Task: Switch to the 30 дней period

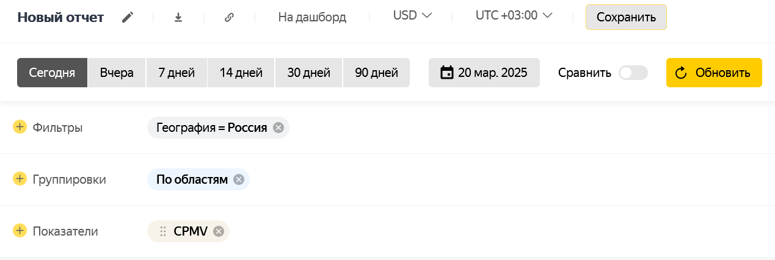Action: point(309,73)
